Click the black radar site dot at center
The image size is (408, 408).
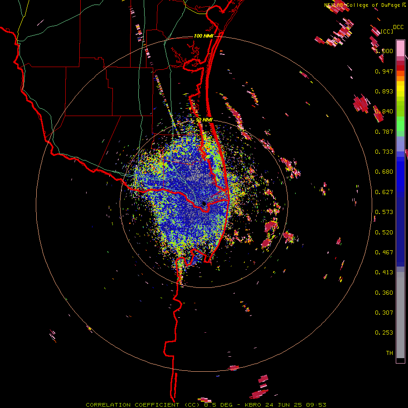click(x=204, y=204)
